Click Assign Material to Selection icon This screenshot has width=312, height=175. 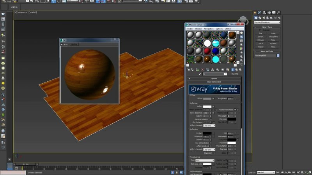pyautogui.click(x=197, y=70)
